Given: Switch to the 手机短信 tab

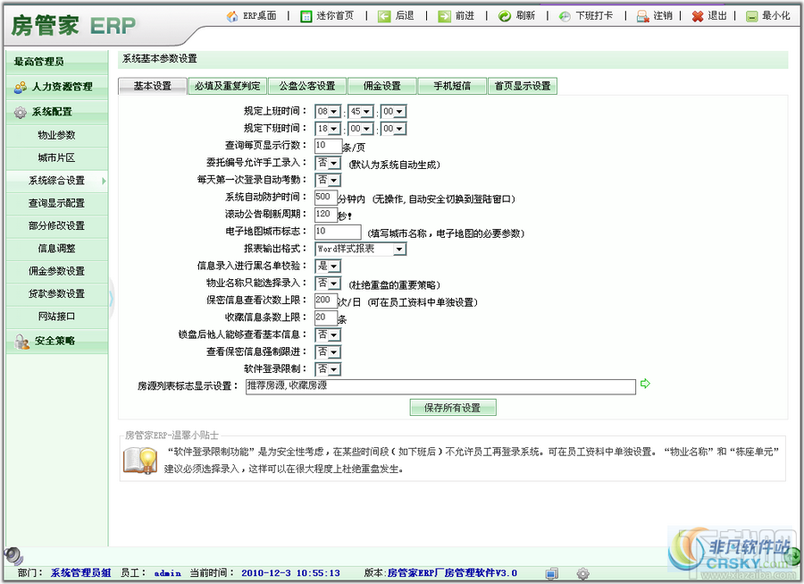Looking at the screenshot, I should click(x=452, y=86).
